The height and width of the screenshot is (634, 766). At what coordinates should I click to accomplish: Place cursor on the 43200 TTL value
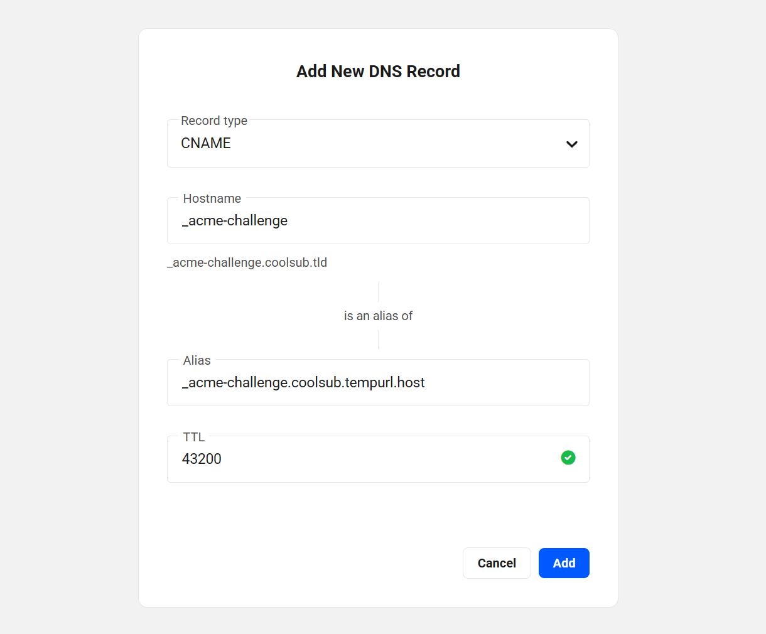[x=202, y=459]
